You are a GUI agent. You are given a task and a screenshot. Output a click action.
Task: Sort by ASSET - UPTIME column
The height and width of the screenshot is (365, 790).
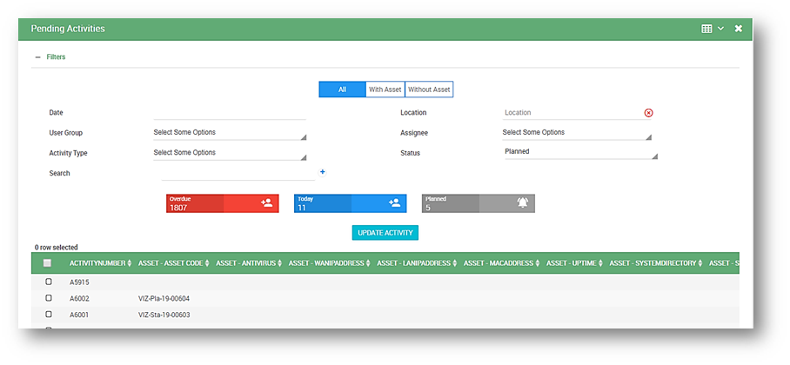[x=575, y=263]
